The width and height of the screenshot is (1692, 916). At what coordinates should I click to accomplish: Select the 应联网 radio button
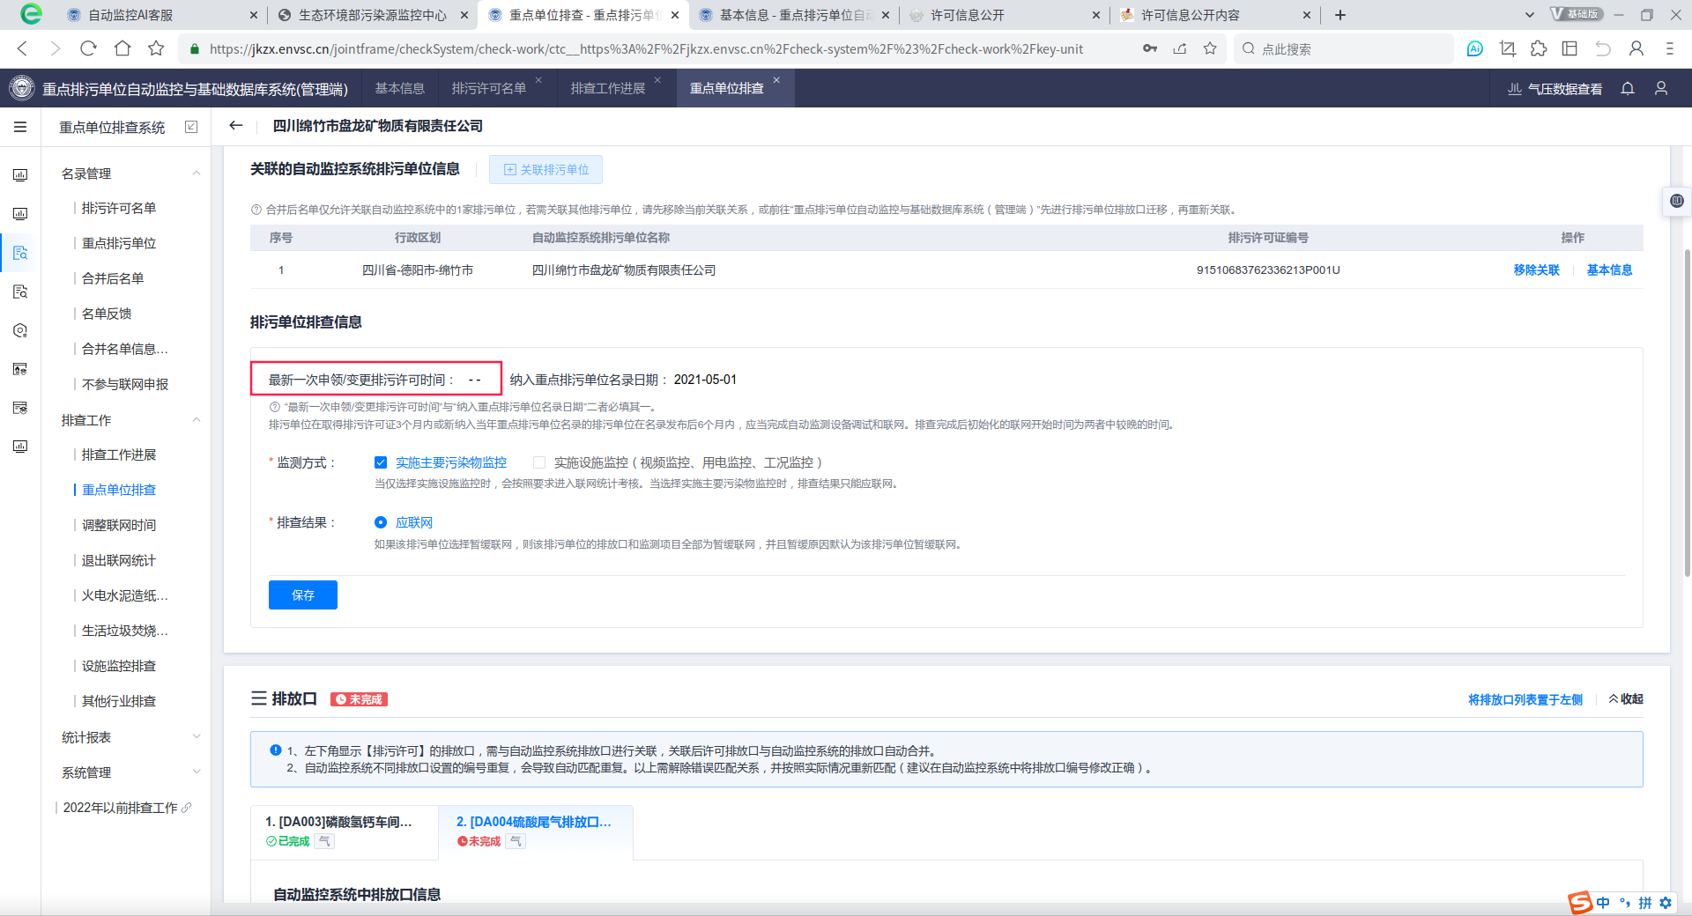point(381,522)
